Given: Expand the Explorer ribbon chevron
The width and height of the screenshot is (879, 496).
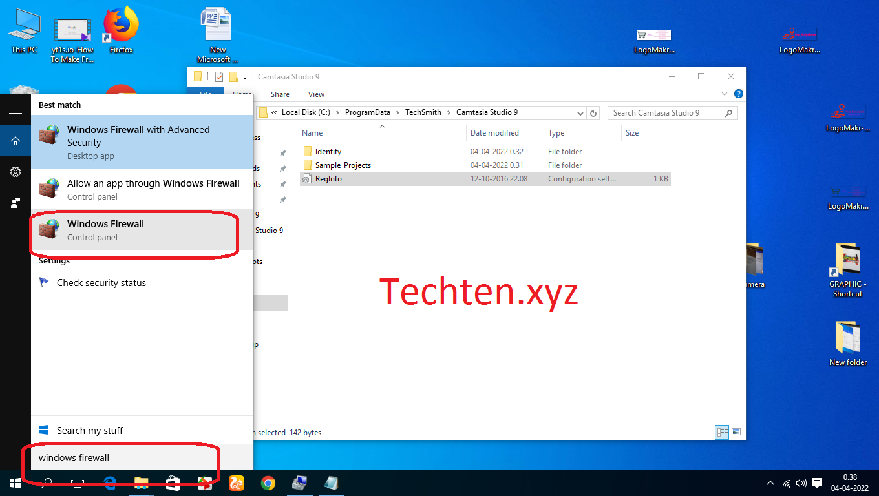Looking at the screenshot, I should click(x=725, y=94).
